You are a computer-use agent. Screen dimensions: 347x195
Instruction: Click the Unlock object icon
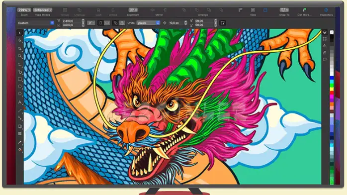point(113,10)
